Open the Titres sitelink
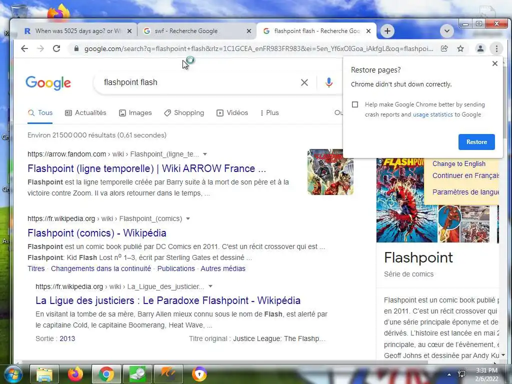The width and height of the screenshot is (512, 384). click(36, 268)
